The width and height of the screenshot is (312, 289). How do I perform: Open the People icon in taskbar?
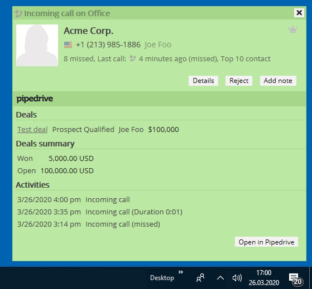pos(200,277)
